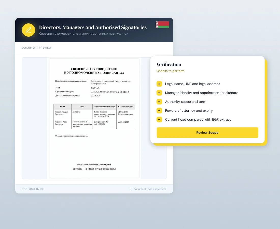Click the Review Scope button

pos(207,133)
